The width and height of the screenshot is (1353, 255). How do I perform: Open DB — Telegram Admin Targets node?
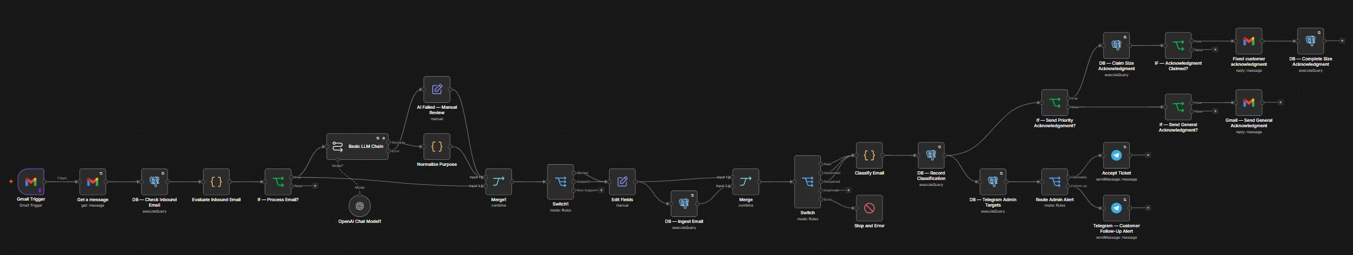click(x=993, y=182)
